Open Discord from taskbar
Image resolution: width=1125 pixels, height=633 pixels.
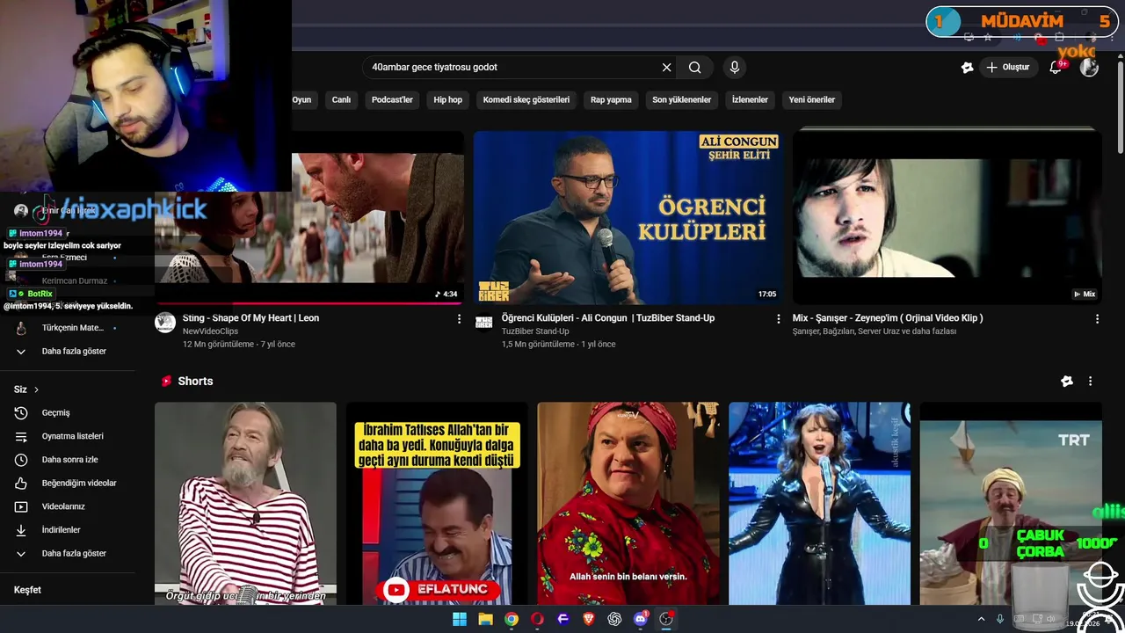641,619
